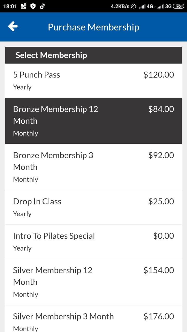Tap the $120.00 price label
The width and height of the screenshot is (187, 332).
pyautogui.click(x=159, y=75)
